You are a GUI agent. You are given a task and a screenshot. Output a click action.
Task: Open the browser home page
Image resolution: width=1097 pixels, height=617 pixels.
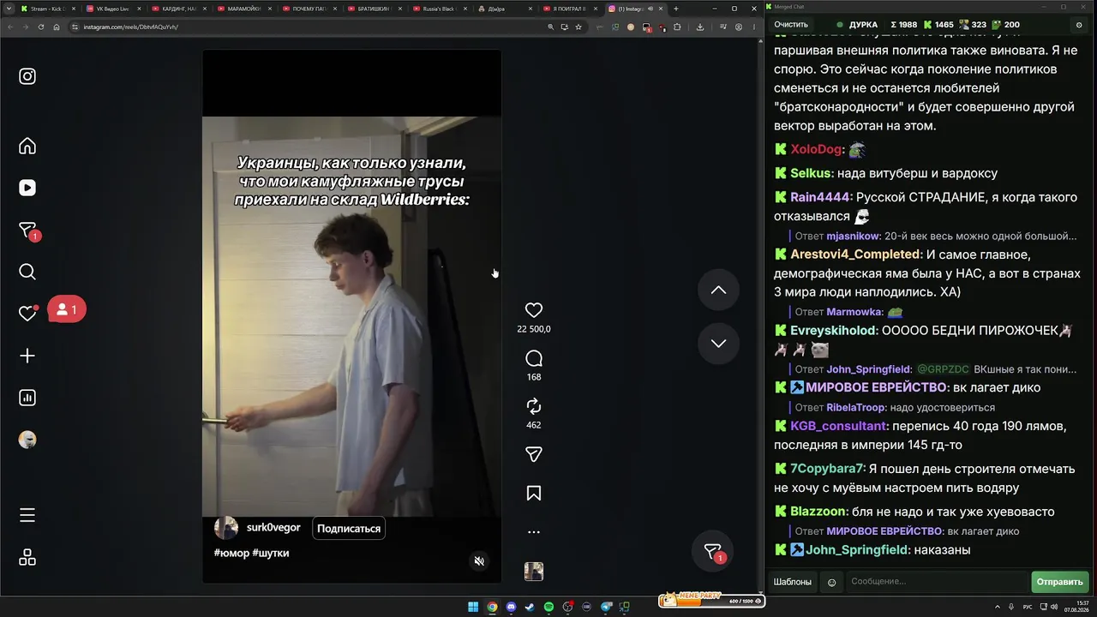click(57, 27)
